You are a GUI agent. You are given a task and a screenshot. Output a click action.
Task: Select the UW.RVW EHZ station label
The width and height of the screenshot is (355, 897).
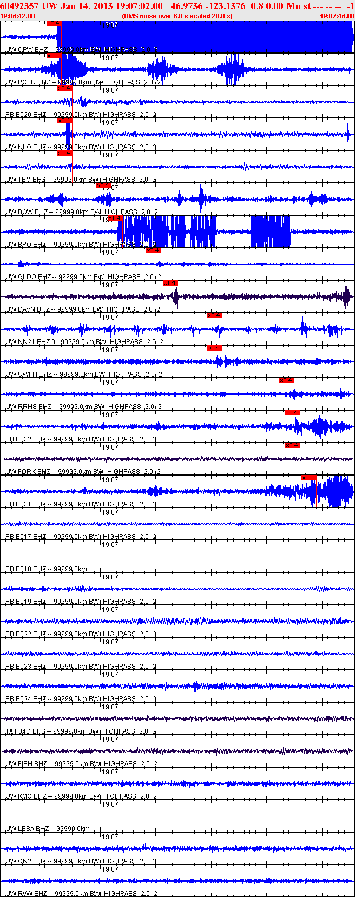(x=26, y=894)
